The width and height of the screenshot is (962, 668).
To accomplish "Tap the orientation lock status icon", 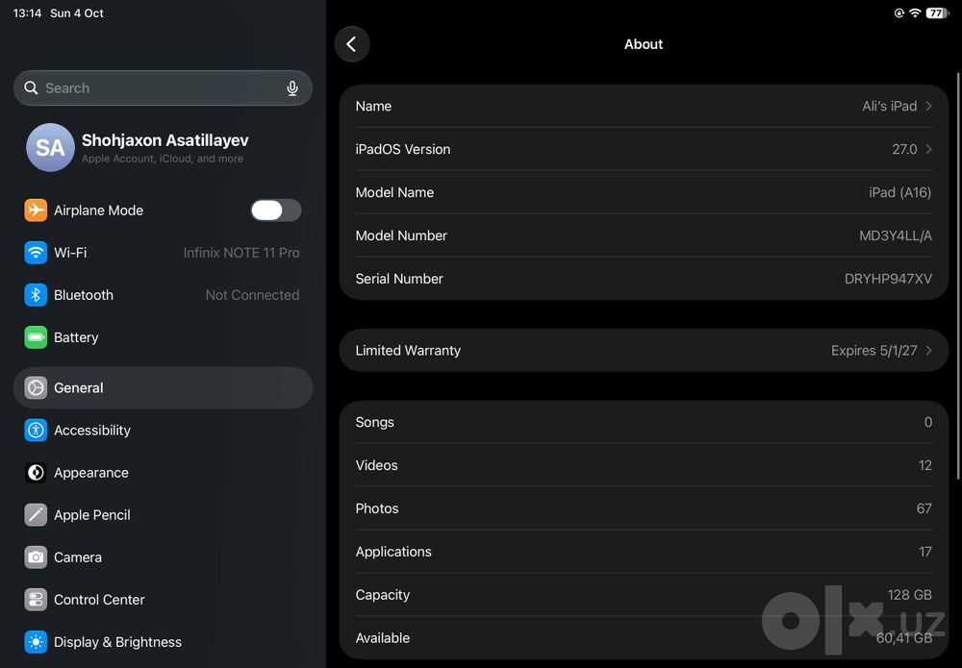I will [x=899, y=12].
